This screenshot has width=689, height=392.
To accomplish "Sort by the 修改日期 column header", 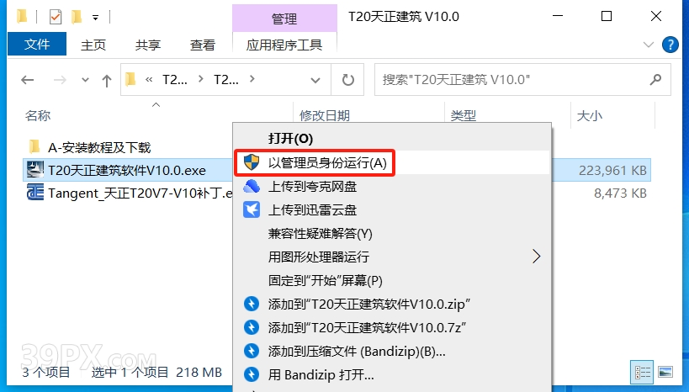I will click(x=325, y=115).
